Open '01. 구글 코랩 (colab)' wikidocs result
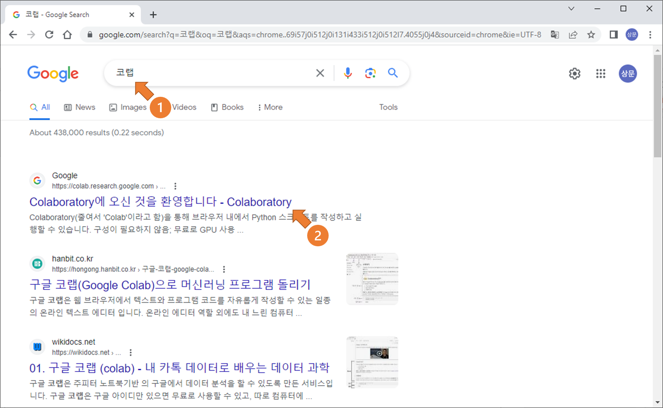663x408 pixels. pyautogui.click(x=179, y=368)
